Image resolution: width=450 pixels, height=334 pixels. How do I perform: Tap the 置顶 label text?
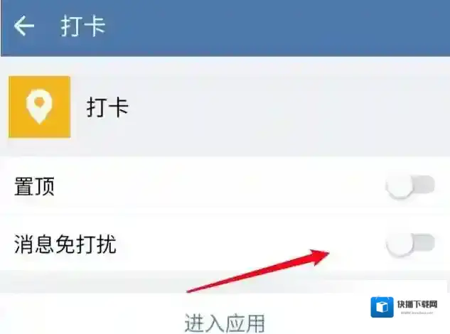click(x=34, y=186)
